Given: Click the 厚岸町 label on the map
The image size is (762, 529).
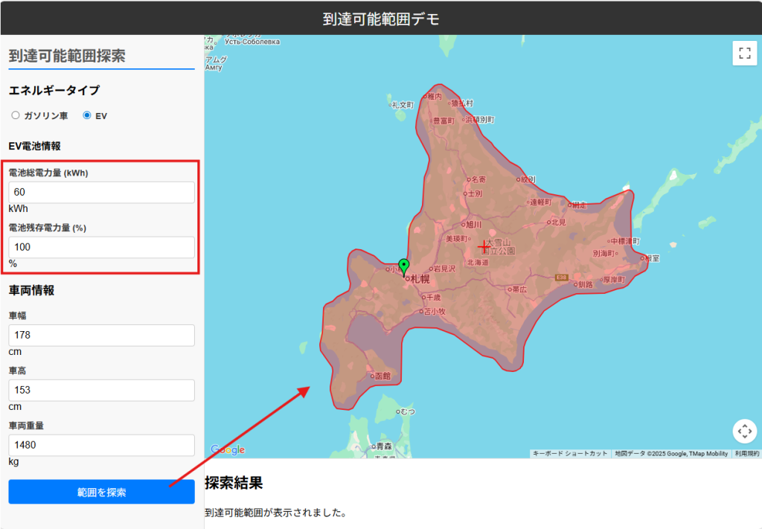Looking at the screenshot, I should [614, 280].
